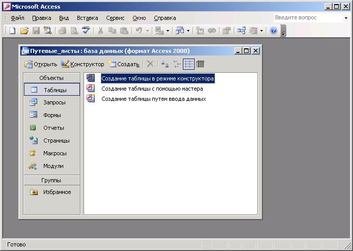Run the ABC spelling check
This screenshot has height=251, width=353.
coord(86,30)
